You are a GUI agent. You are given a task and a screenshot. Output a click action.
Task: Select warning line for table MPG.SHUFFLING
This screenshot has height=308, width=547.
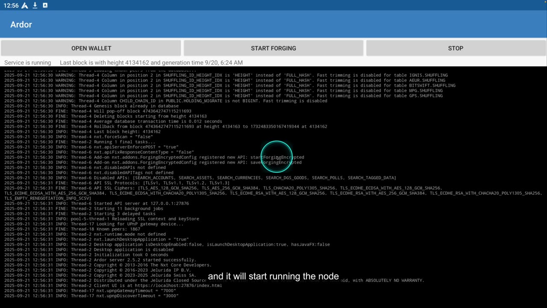click(x=224, y=91)
